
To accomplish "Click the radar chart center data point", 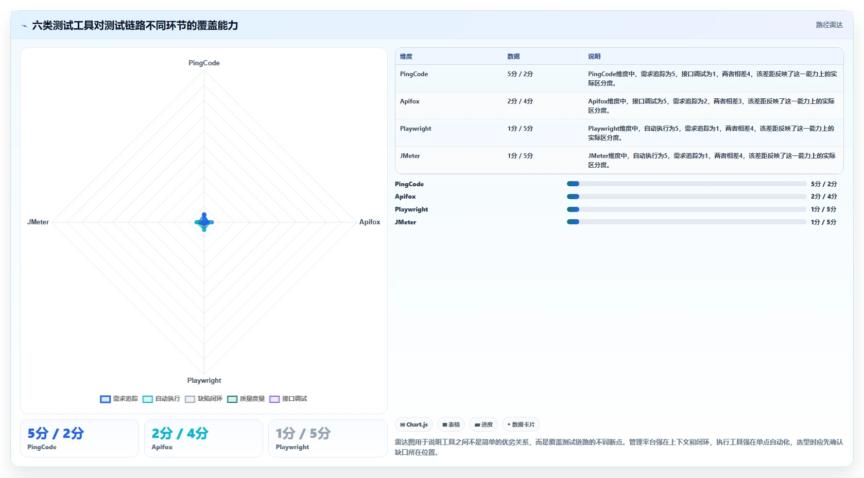I will point(204,222).
